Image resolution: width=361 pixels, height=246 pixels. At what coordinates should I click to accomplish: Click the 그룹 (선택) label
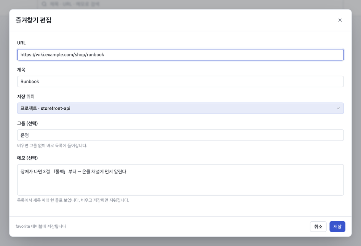27,123
